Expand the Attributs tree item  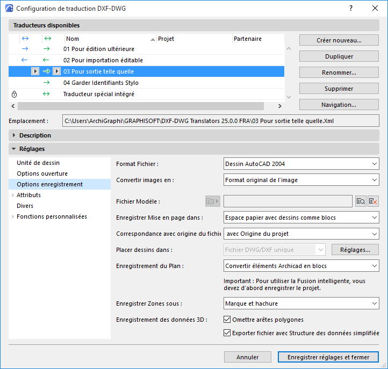point(12,195)
